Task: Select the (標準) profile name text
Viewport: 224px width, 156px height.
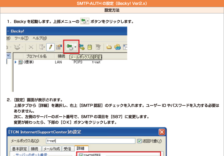Action: pyautogui.click(x=29, y=62)
